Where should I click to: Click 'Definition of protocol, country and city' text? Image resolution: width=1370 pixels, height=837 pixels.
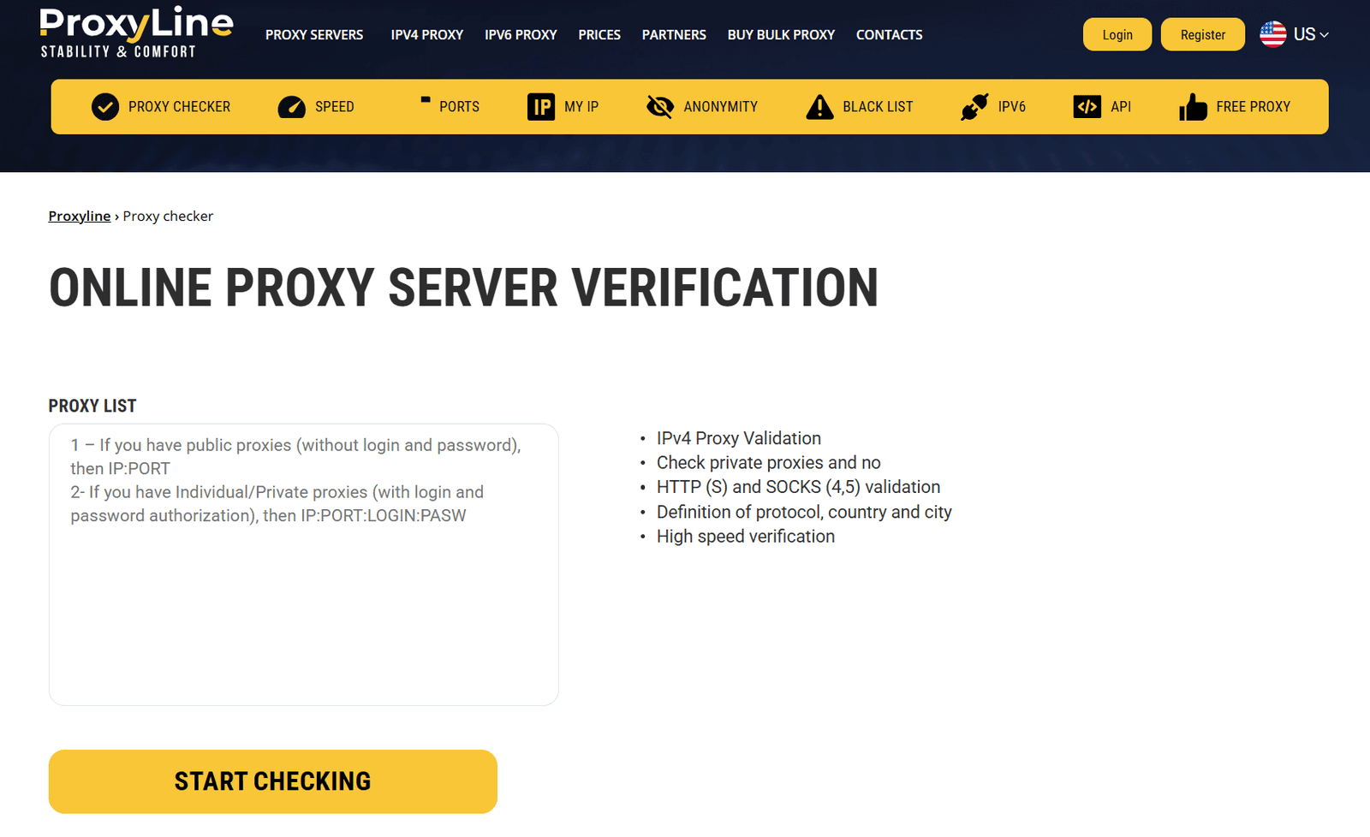point(804,512)
